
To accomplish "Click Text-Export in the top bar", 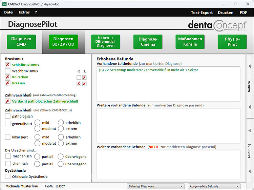I will click(x=202, y=13).
